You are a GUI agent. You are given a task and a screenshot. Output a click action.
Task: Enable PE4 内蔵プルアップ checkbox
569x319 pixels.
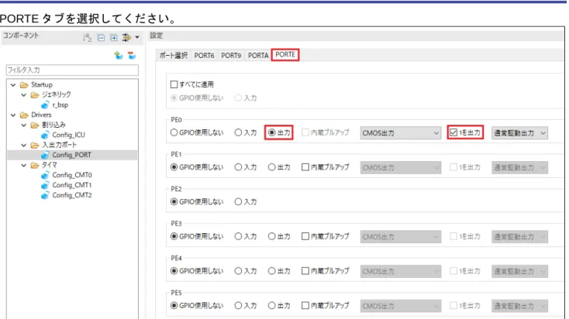pos(305,271)
